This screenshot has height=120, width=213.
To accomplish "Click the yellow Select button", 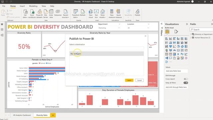I will tap(129, 80).
